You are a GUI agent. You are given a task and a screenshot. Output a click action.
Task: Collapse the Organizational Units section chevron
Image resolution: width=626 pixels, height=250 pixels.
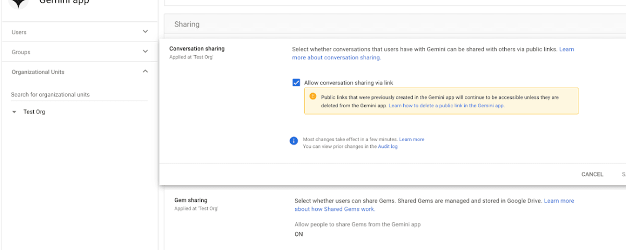[145, 71]
